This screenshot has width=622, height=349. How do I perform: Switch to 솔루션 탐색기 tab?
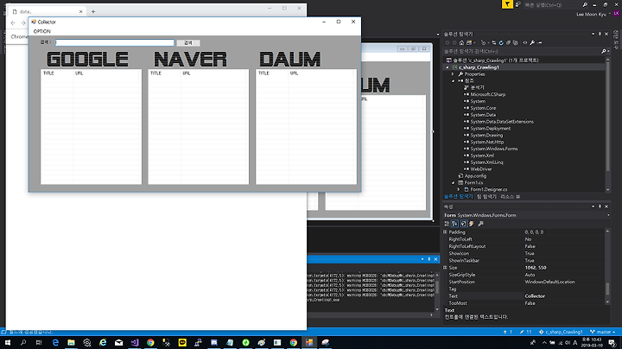coord(458,196)
